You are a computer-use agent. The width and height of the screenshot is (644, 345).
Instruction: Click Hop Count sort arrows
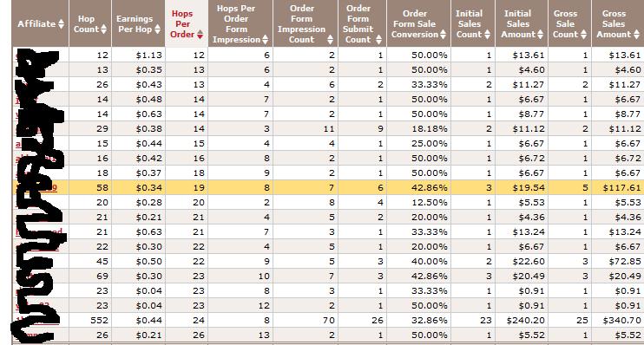tap(104, 29)
